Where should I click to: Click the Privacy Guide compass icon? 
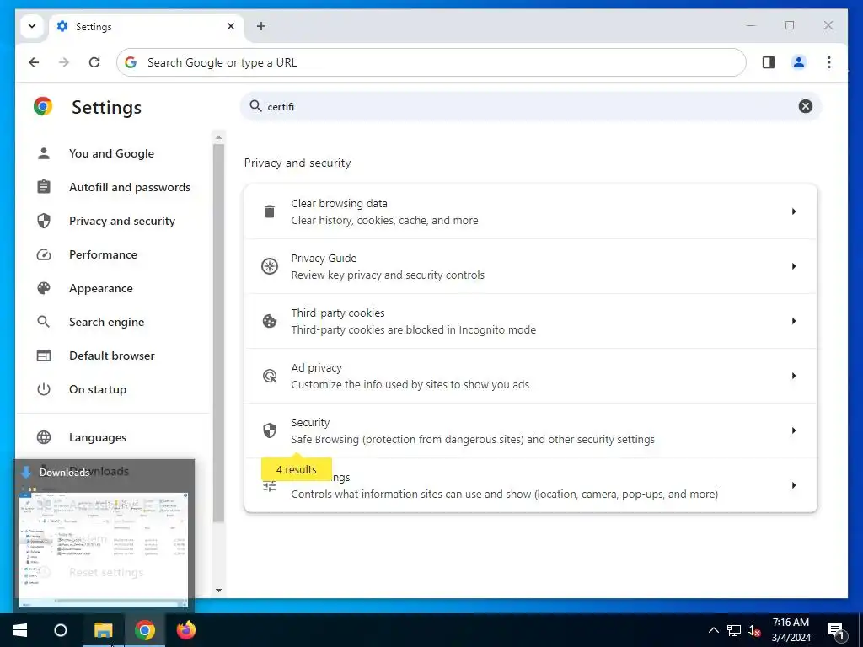point(270,266)
